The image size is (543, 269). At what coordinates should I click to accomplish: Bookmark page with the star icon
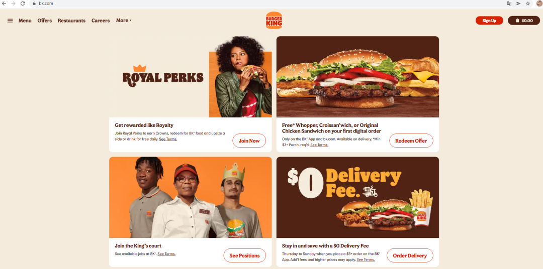[528, 4]
